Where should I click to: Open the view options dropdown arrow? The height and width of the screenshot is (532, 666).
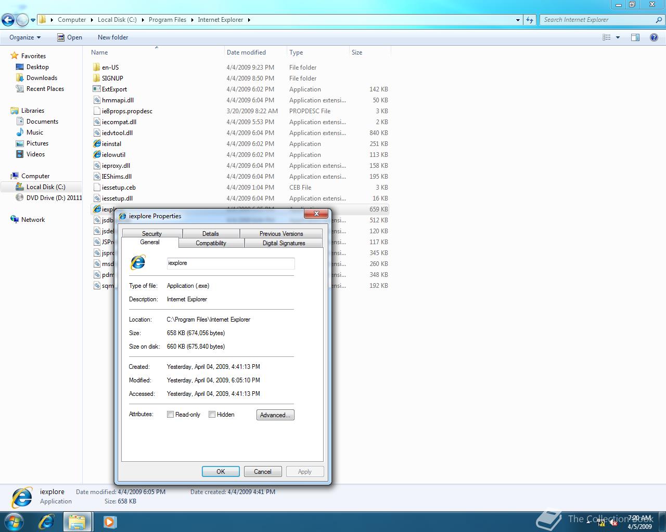[x=618, y=37]
